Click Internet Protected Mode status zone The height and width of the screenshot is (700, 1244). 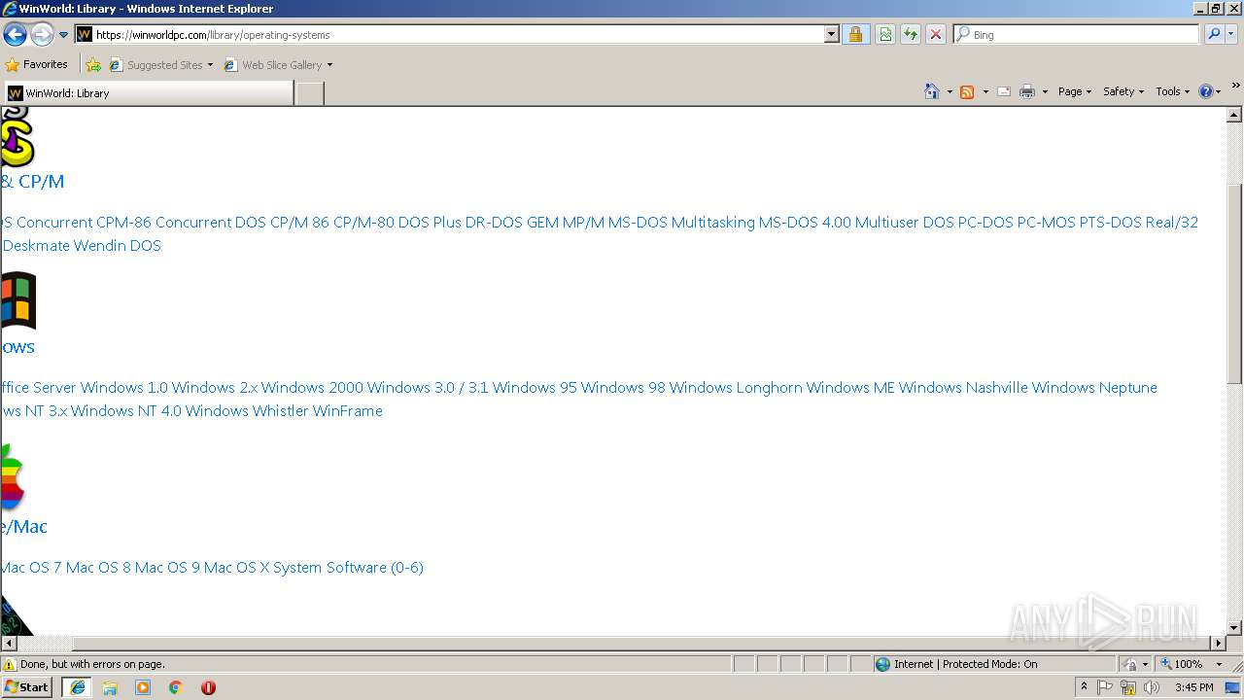(x=994, y=664)
